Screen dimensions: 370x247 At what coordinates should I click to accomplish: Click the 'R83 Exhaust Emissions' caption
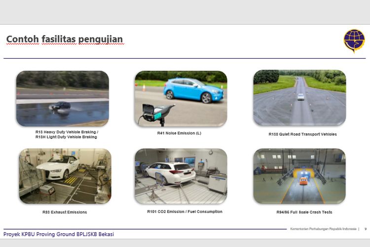coord(65,212)
